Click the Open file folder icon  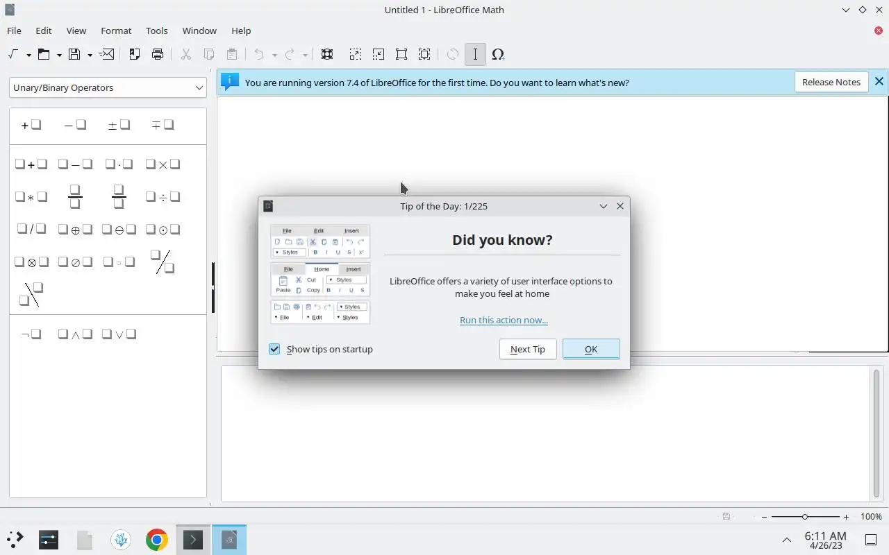click(44, 54)
